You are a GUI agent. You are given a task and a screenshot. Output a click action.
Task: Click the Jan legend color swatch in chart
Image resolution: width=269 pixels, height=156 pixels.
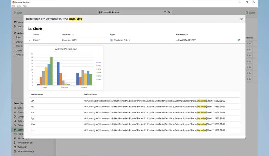pyautogui.click(x=97, y=62)
